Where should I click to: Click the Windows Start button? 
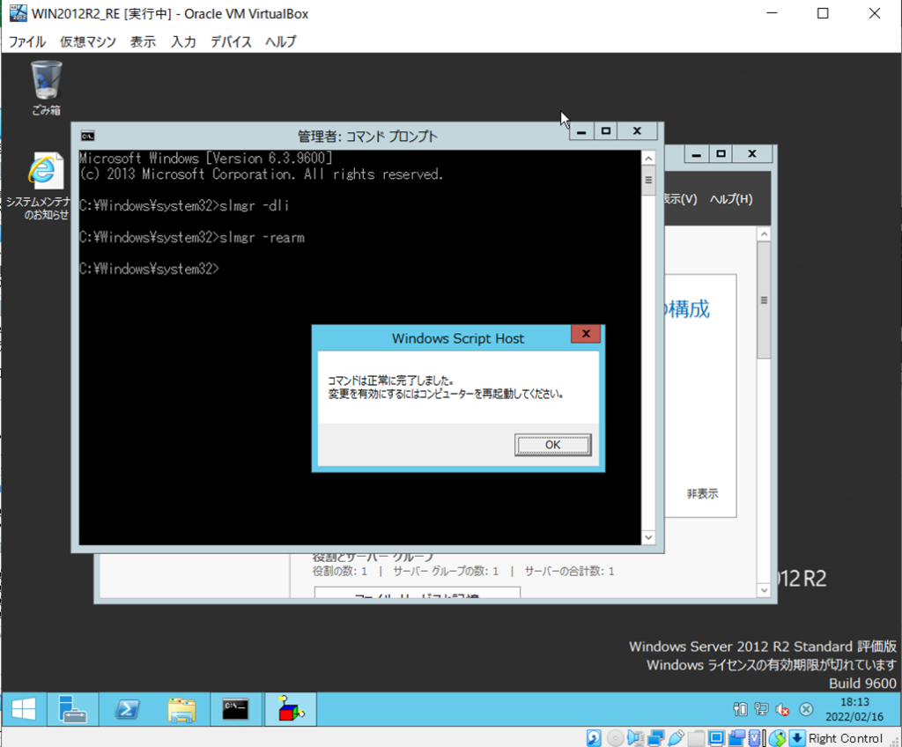(24, 709)
